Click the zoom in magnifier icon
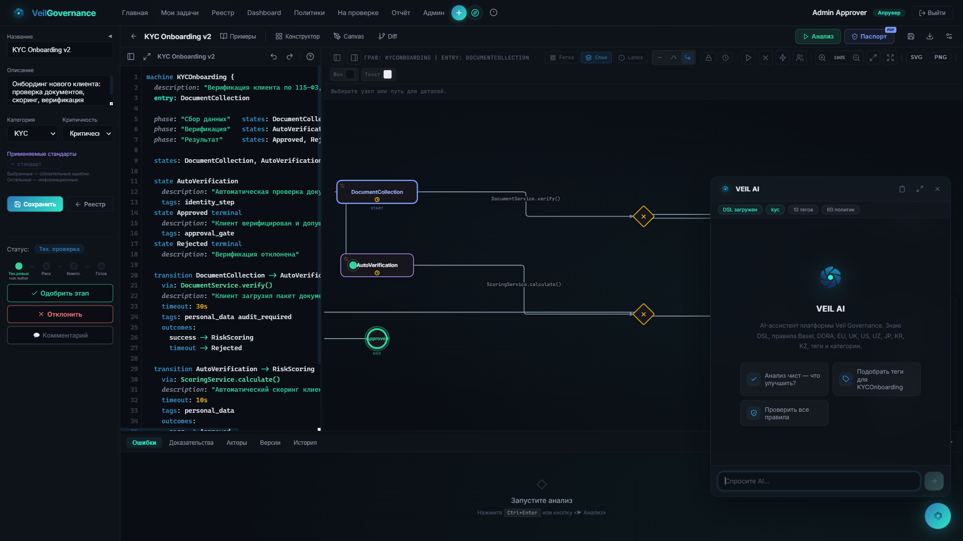This screenshot has width=963, height=541. 822,58
